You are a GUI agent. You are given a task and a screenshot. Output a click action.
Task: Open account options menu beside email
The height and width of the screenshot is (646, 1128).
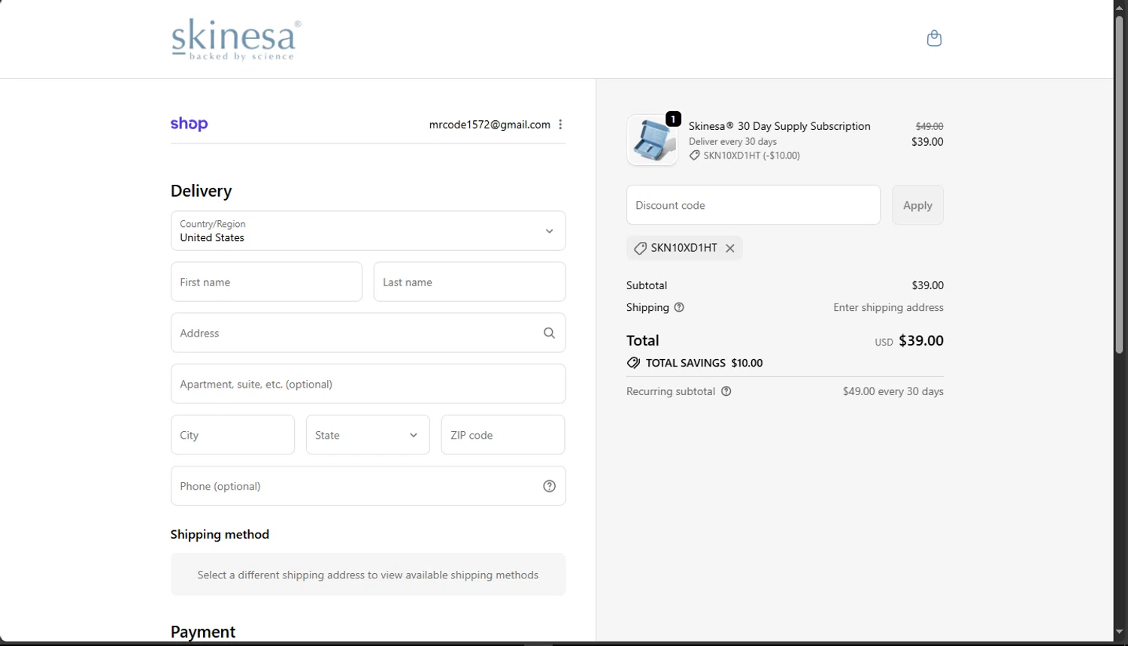560,125
